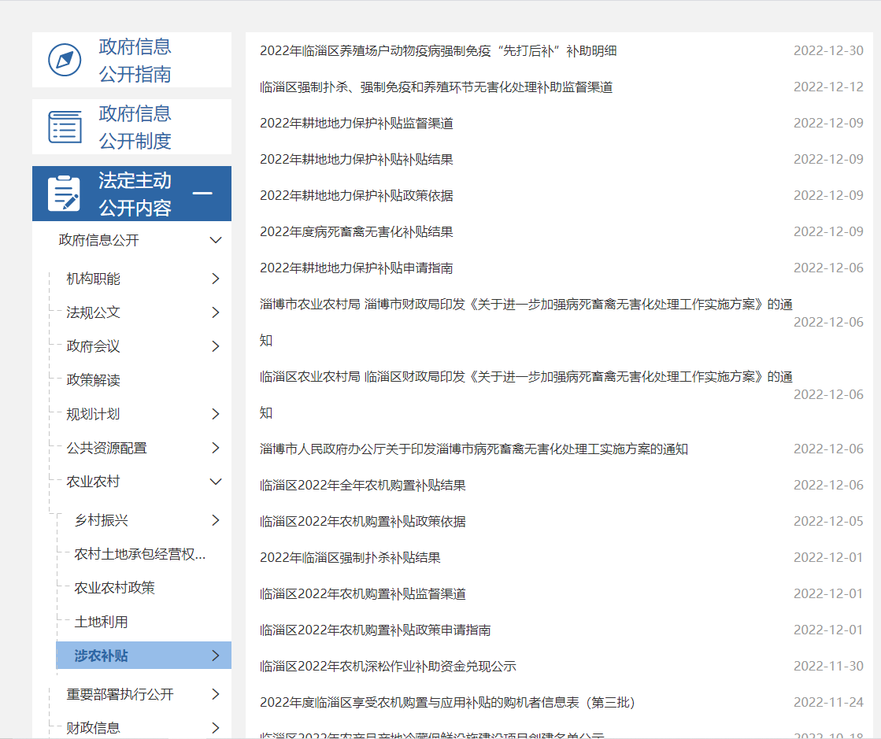Viewport: 881px width, 739px height.
Task: Open 临淄区2022年全年农机购置补贴结果 article
Action: tap(362, 485)
